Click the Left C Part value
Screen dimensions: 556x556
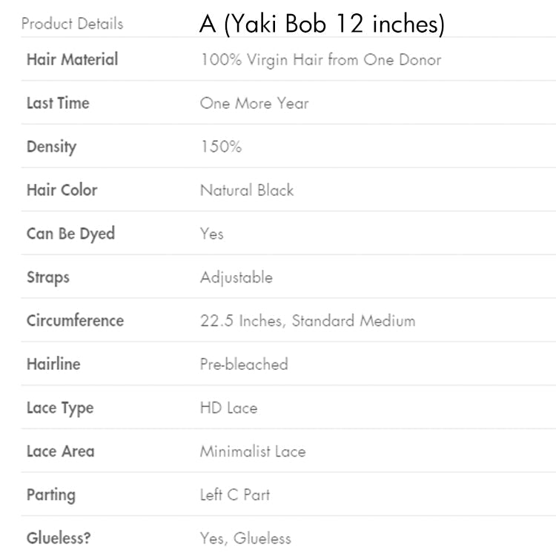coord(235,494)
